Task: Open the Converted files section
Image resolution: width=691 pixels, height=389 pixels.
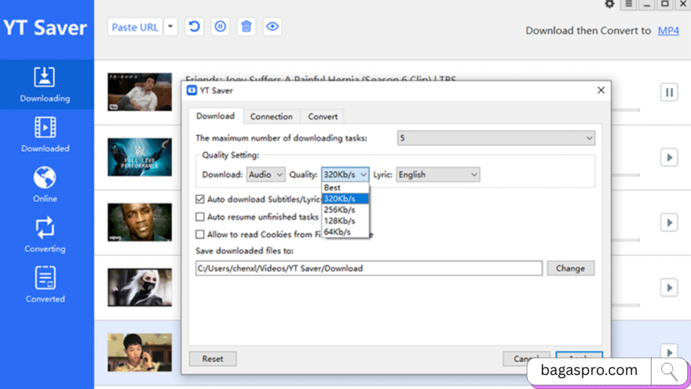Action: coord(45,284)
